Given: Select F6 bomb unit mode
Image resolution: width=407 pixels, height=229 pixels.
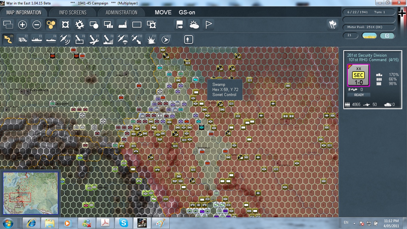Looking at the screenshot, I should click(x=80, y=39).
